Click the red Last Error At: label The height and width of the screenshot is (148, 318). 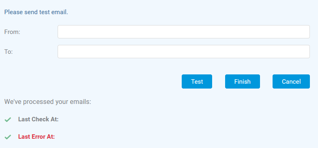coord(37,137)
